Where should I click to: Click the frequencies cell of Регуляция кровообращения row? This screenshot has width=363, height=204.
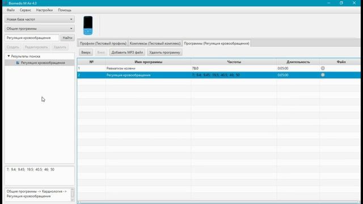tap(234, 75)
